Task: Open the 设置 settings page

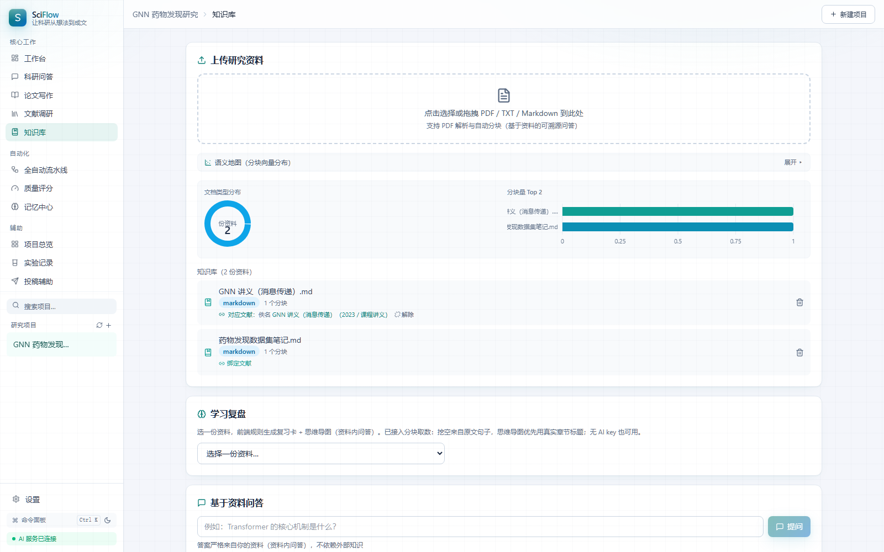Action: pos(61,500)
